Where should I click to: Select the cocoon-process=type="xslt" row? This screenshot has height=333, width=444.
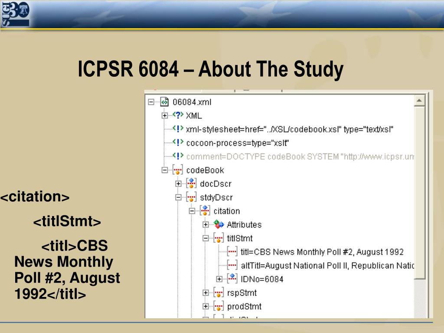(237, 143)
